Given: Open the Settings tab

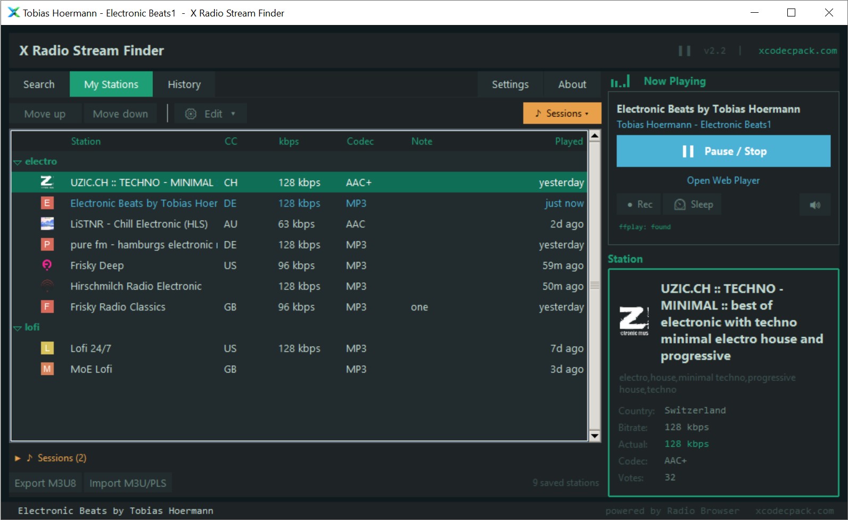Looking at the screenshot, I should click(x=510, y=85).
